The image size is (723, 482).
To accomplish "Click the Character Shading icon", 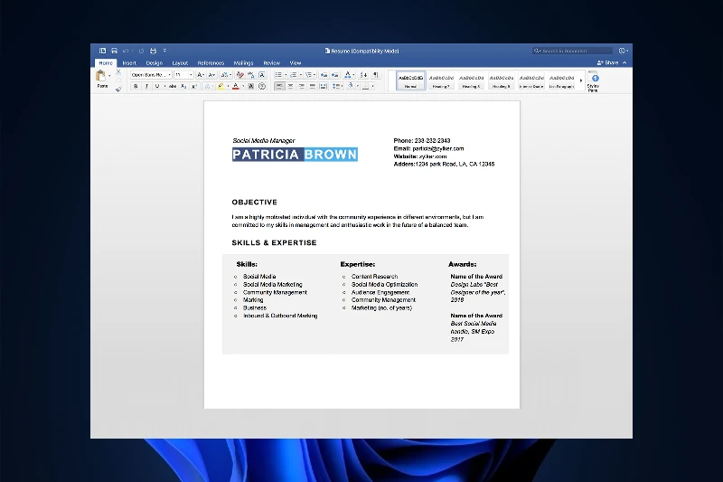I will [x=251, y=86].
